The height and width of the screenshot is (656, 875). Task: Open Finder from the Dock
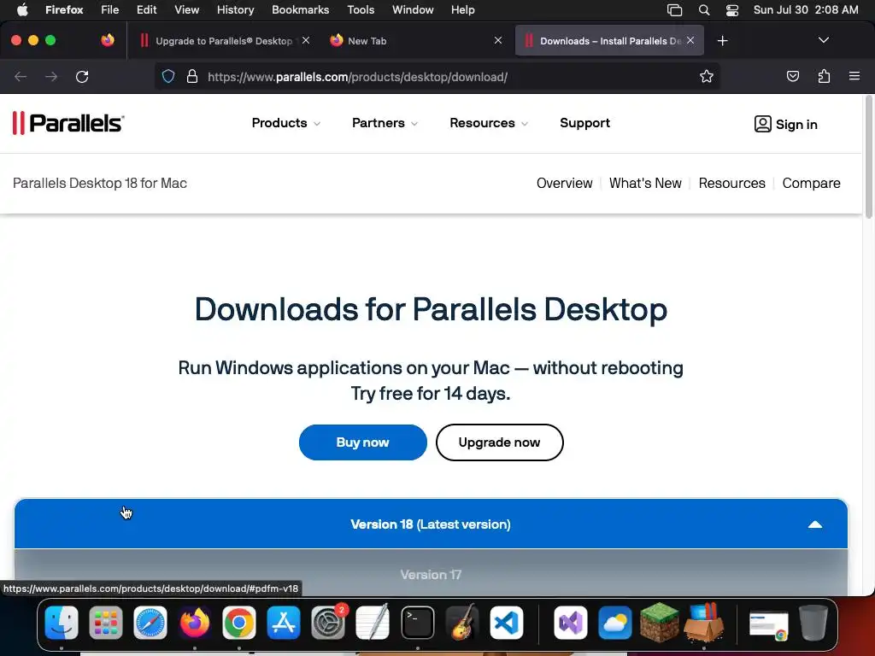tap(62, 623)
